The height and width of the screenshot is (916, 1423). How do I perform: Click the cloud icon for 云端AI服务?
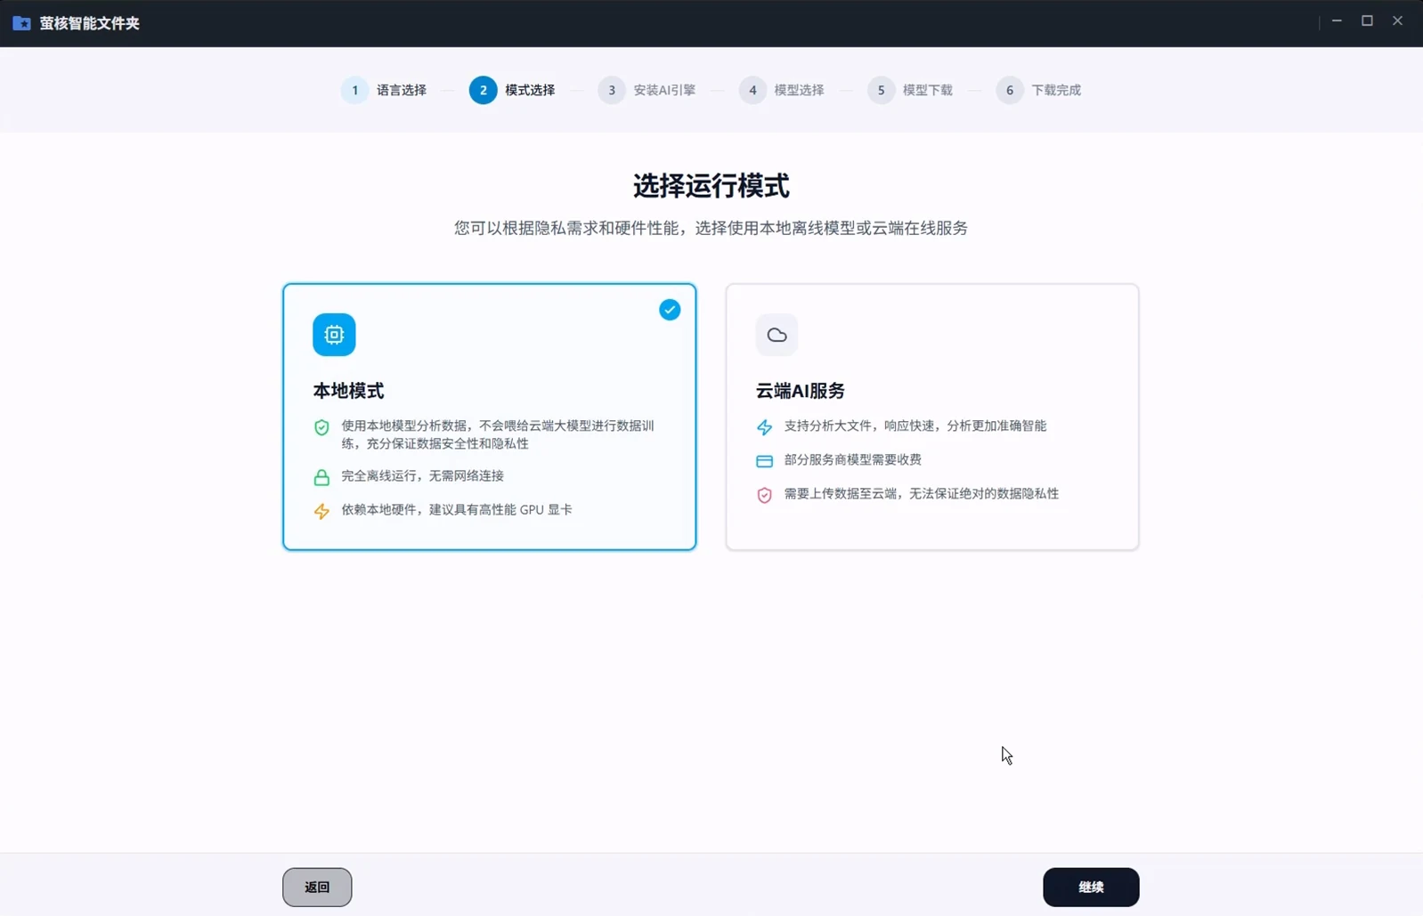(x=777, y=335)
